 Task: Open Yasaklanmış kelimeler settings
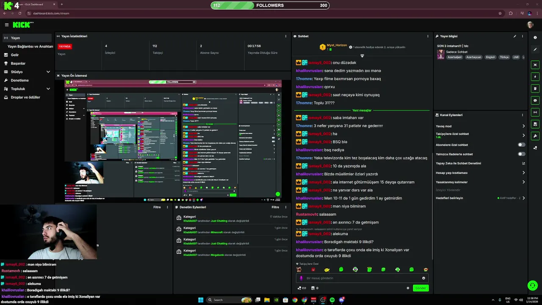pos(480,182)
